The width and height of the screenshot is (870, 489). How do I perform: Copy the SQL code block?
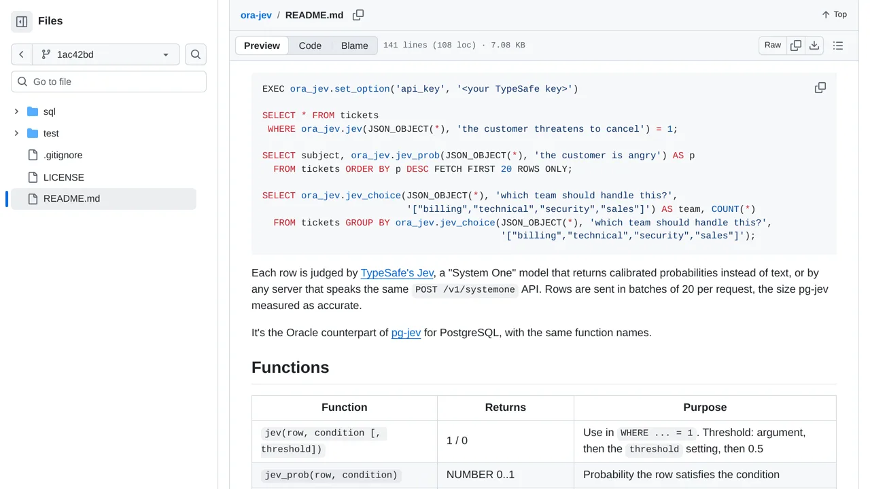coord(820,88)
